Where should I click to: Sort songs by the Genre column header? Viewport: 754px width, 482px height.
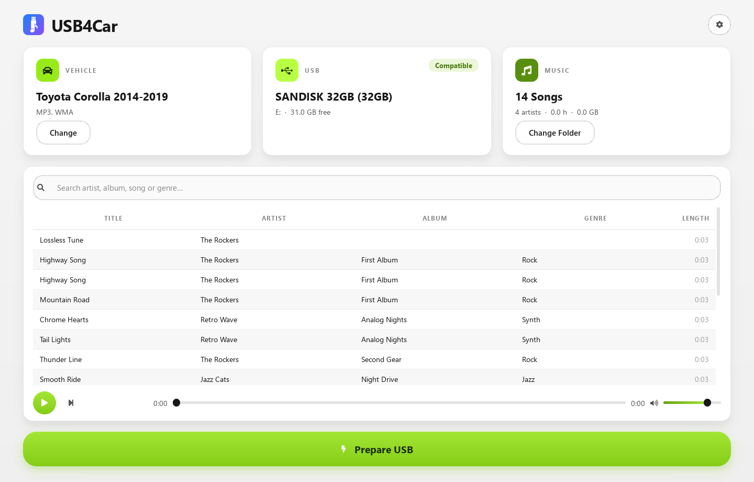click(x=595, y=218)
